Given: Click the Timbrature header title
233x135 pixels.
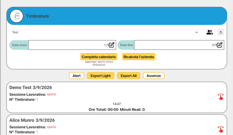Looking at the screenshot, I should 37,16.
